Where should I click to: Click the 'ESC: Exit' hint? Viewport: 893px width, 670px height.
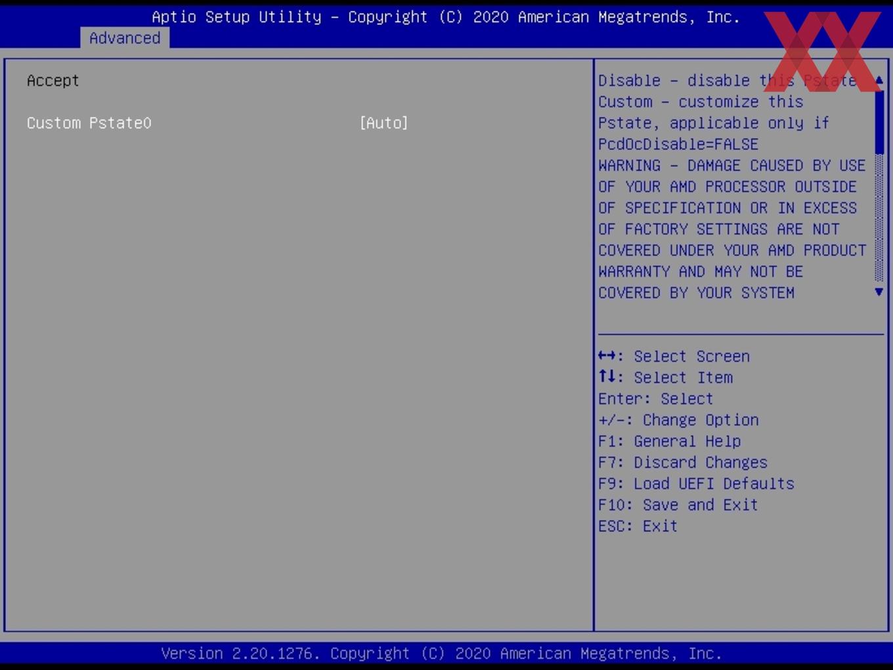point(638,526)
